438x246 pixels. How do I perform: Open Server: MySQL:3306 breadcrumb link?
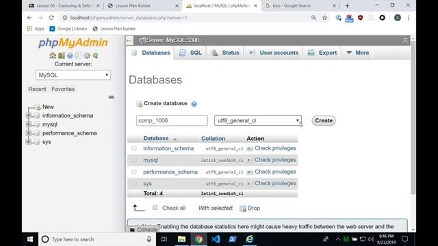point(172,40)
